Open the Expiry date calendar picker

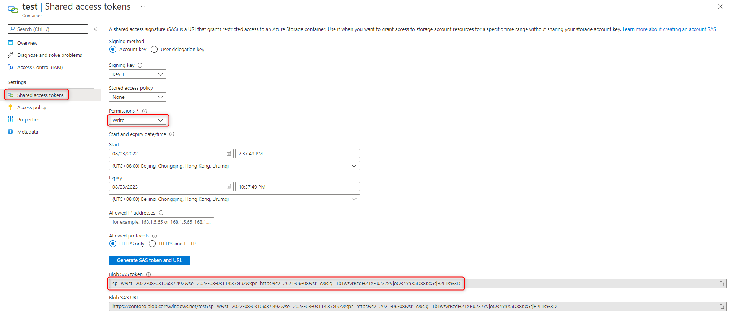coord(229,187)
